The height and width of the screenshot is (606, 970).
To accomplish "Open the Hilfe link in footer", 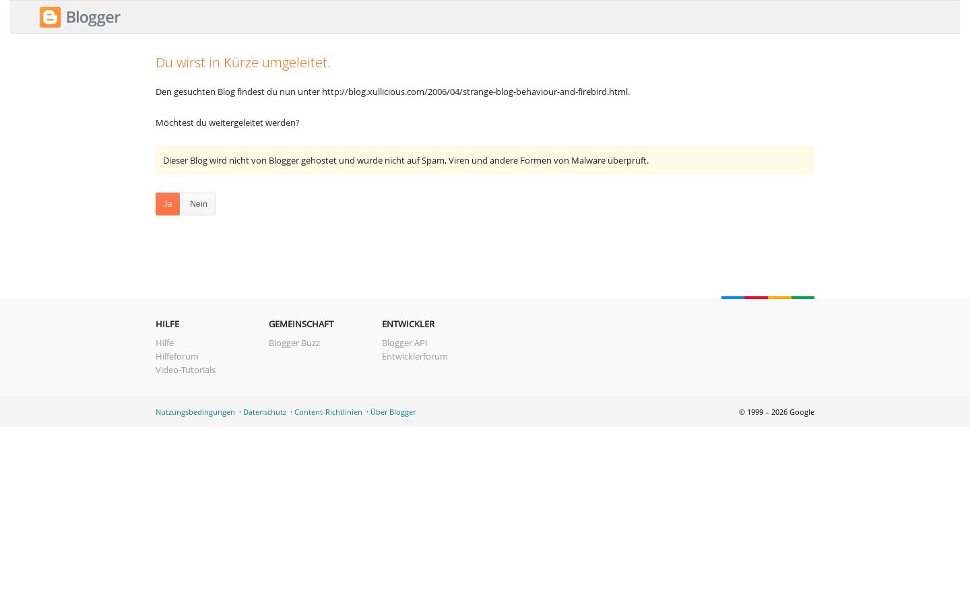I will tap(164, 343).
